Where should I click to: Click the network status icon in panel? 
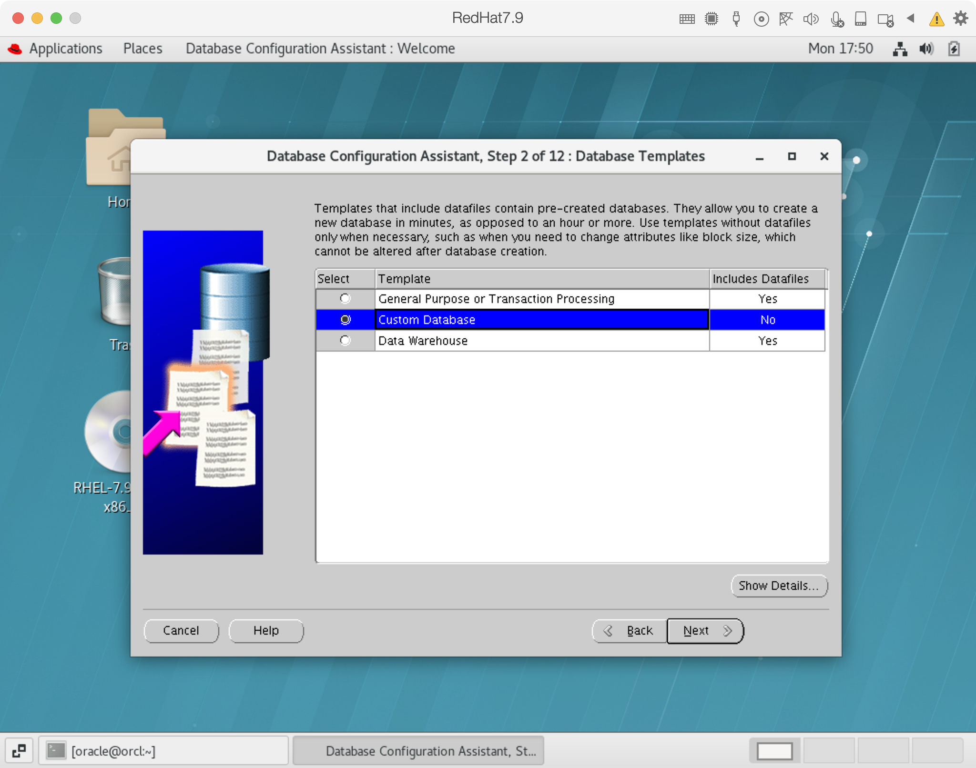tap(899, 49)
